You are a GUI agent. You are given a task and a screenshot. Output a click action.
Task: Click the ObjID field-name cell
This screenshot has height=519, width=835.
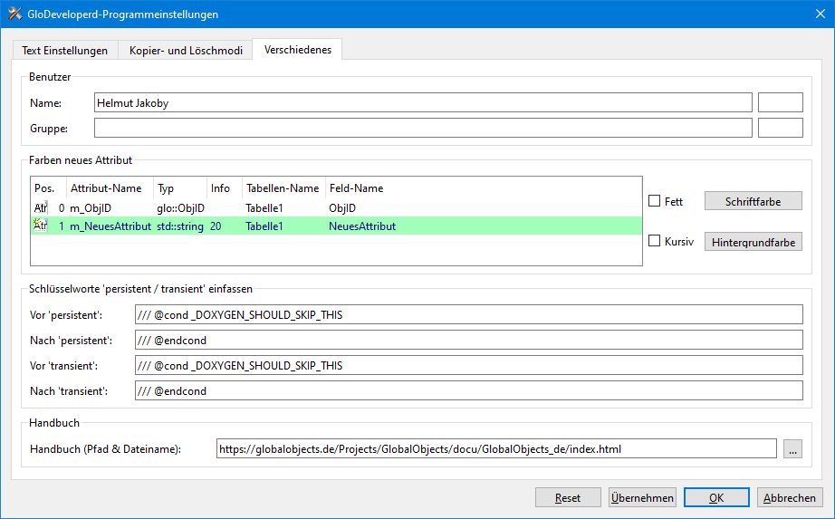[x=342, y=207]
